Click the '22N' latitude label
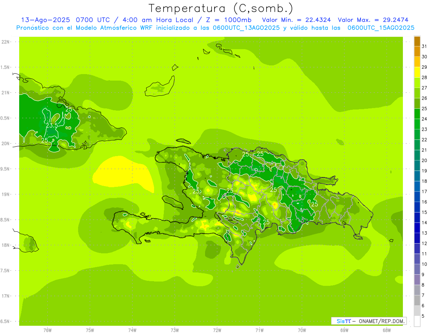The image size is (434, 335). 6,42
